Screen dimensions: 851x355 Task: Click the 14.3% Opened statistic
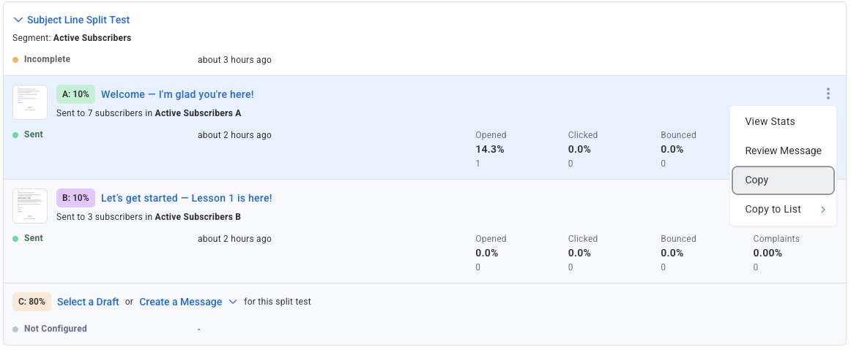[489, 149]
